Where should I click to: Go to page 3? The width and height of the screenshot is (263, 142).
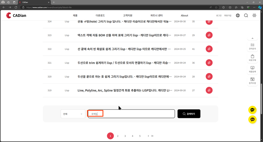[x=125, y=136]
